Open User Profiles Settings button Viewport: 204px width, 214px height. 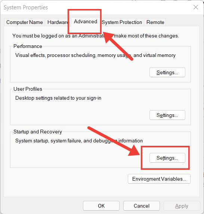167,115
